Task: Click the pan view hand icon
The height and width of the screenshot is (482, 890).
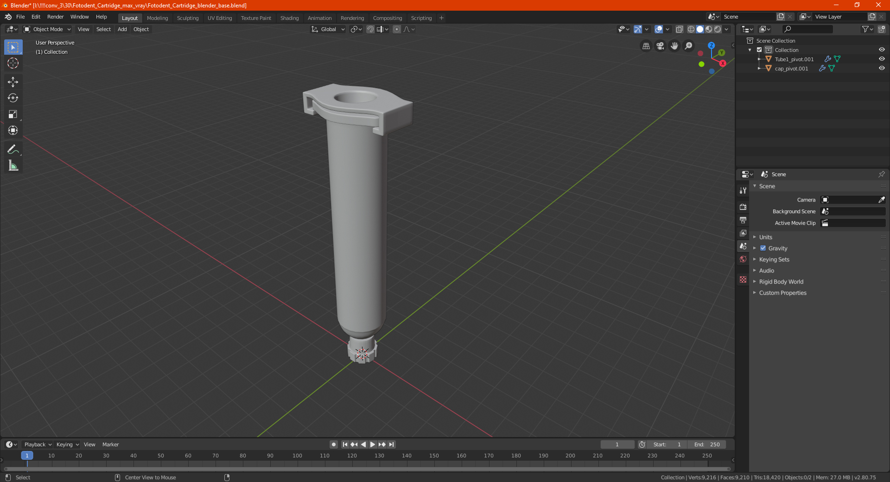Action: coord(674,46)
